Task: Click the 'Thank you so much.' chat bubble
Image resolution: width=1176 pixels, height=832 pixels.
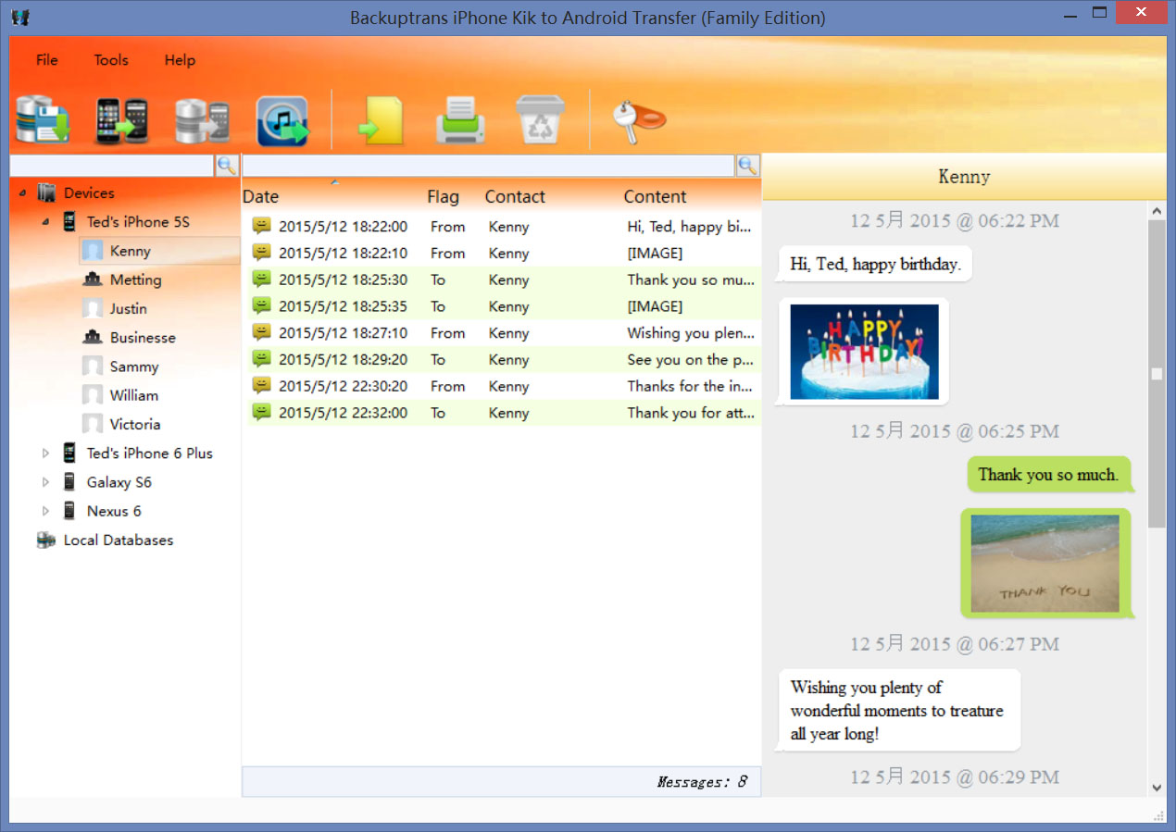Action: [1048, 475]
